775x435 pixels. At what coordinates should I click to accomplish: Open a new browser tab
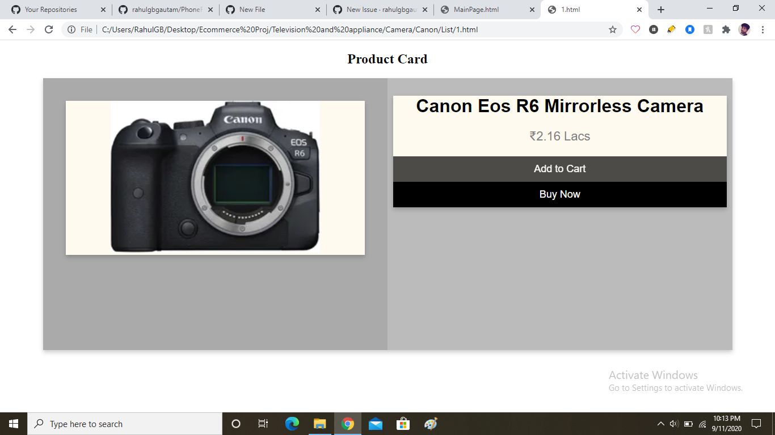pyautogui.click(x=661, y=10)
